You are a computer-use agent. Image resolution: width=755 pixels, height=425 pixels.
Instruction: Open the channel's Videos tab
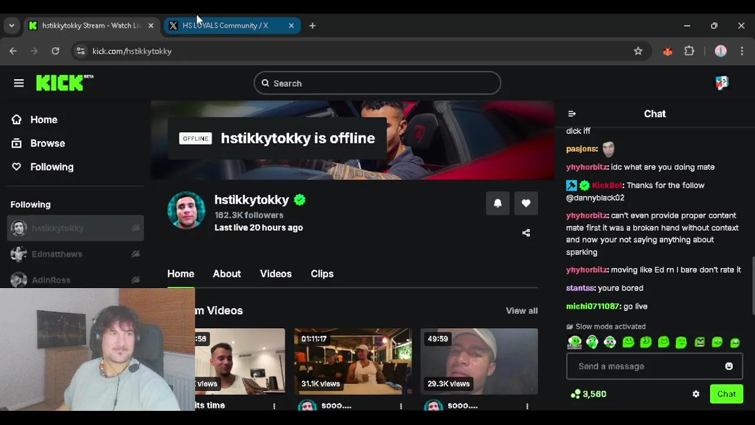coord(275,274)
